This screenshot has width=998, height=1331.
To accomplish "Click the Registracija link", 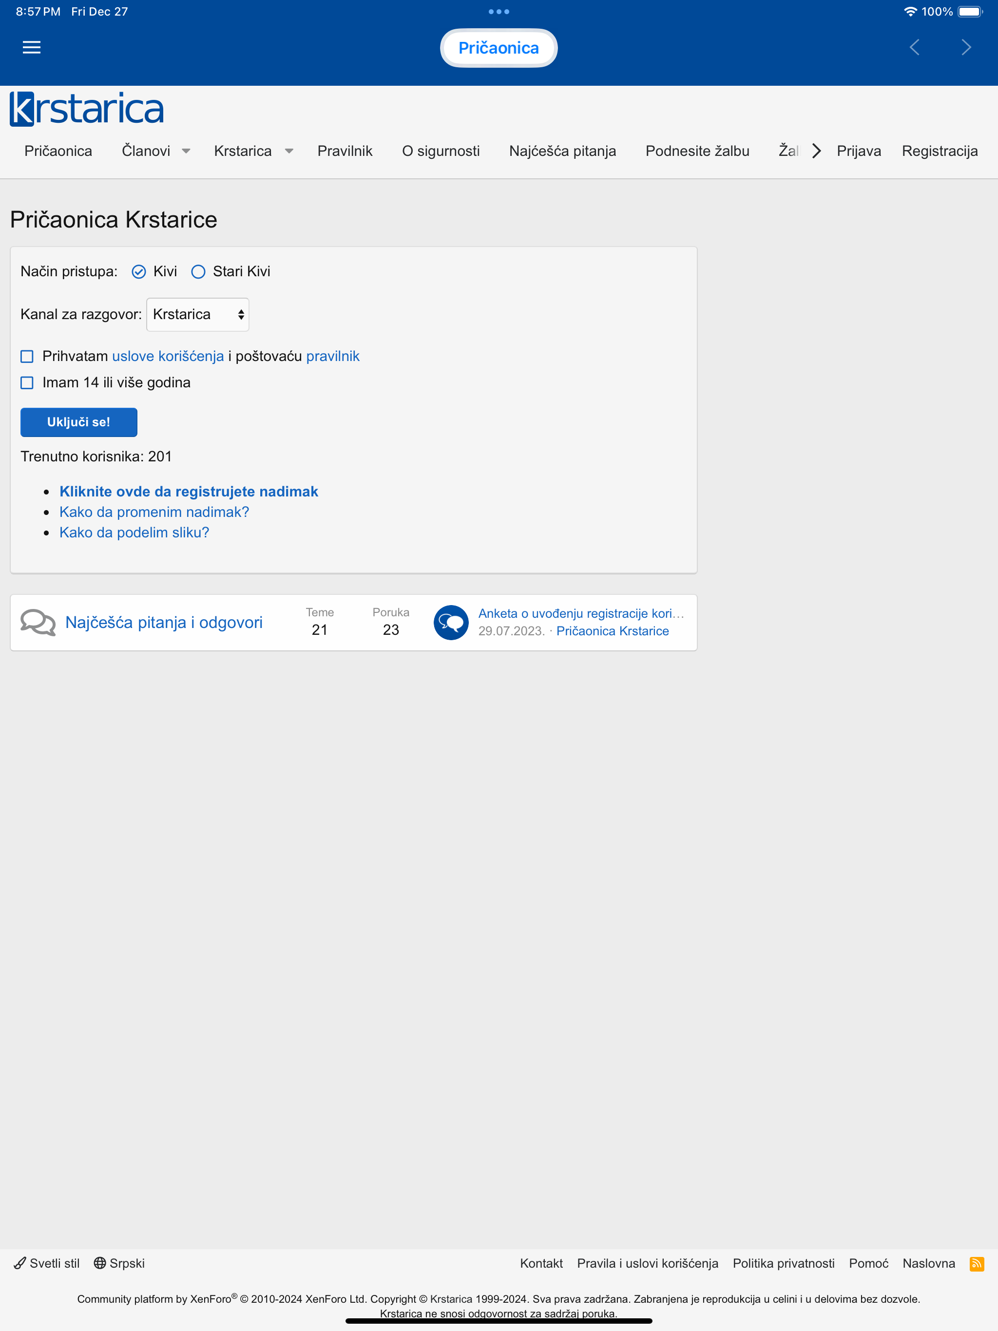I will point(940,151).
